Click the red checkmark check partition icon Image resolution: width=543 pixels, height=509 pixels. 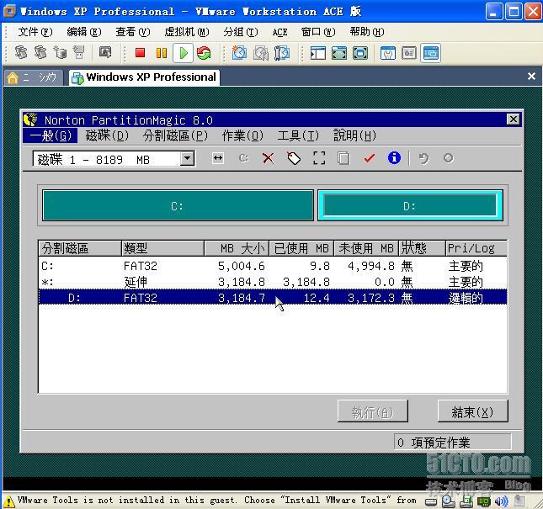pos(370,158)
